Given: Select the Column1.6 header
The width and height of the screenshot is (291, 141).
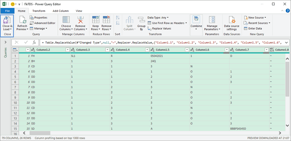Looking at the screenshot, I should coord(210,50).
